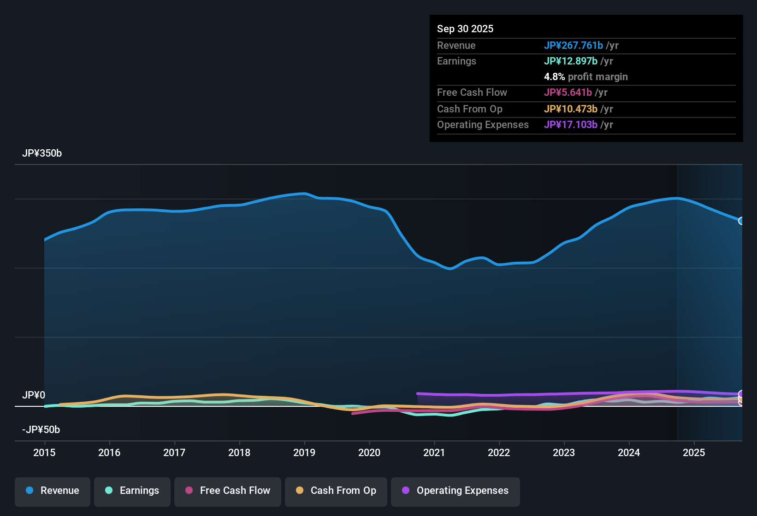Click the purple Operating Expenses dot icon
The width and height of the screenshot is (757, 516).
click(x=405, y=491)
